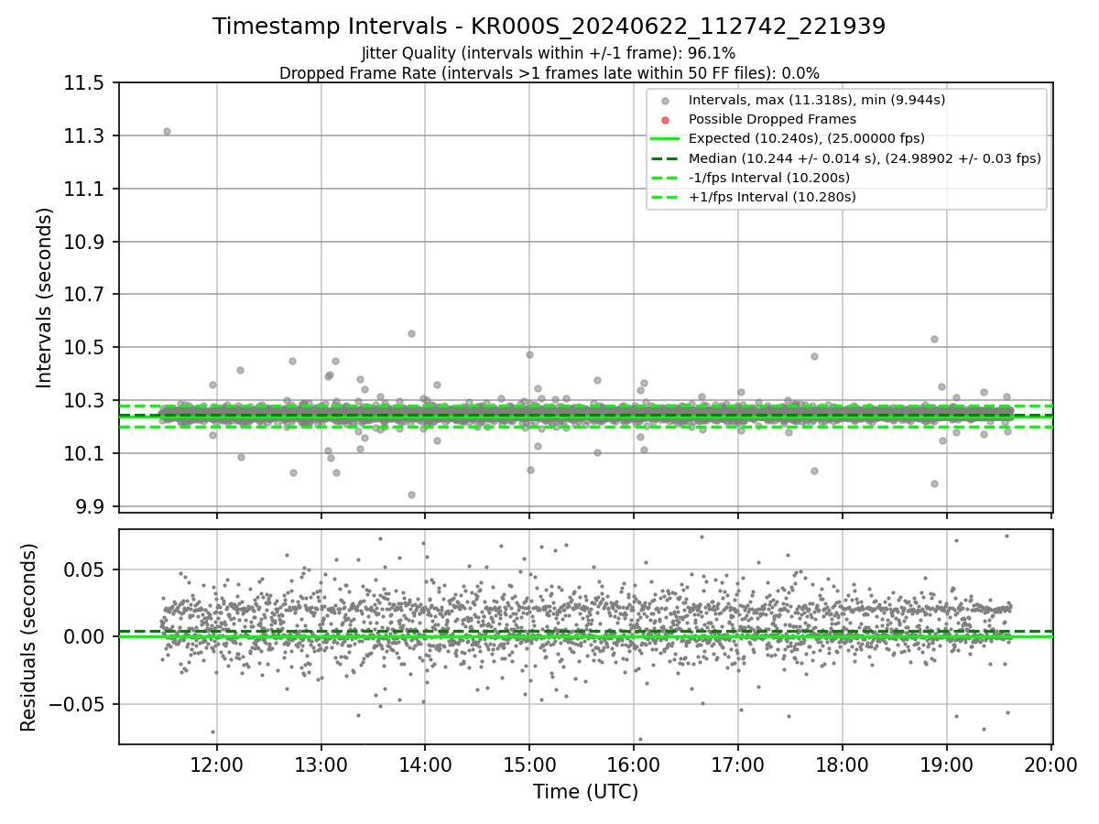This screenshot has height=824, width=1099.
Task: Click the 11.3 tick label on the intervals axis
Action: (x=86, y=136)
